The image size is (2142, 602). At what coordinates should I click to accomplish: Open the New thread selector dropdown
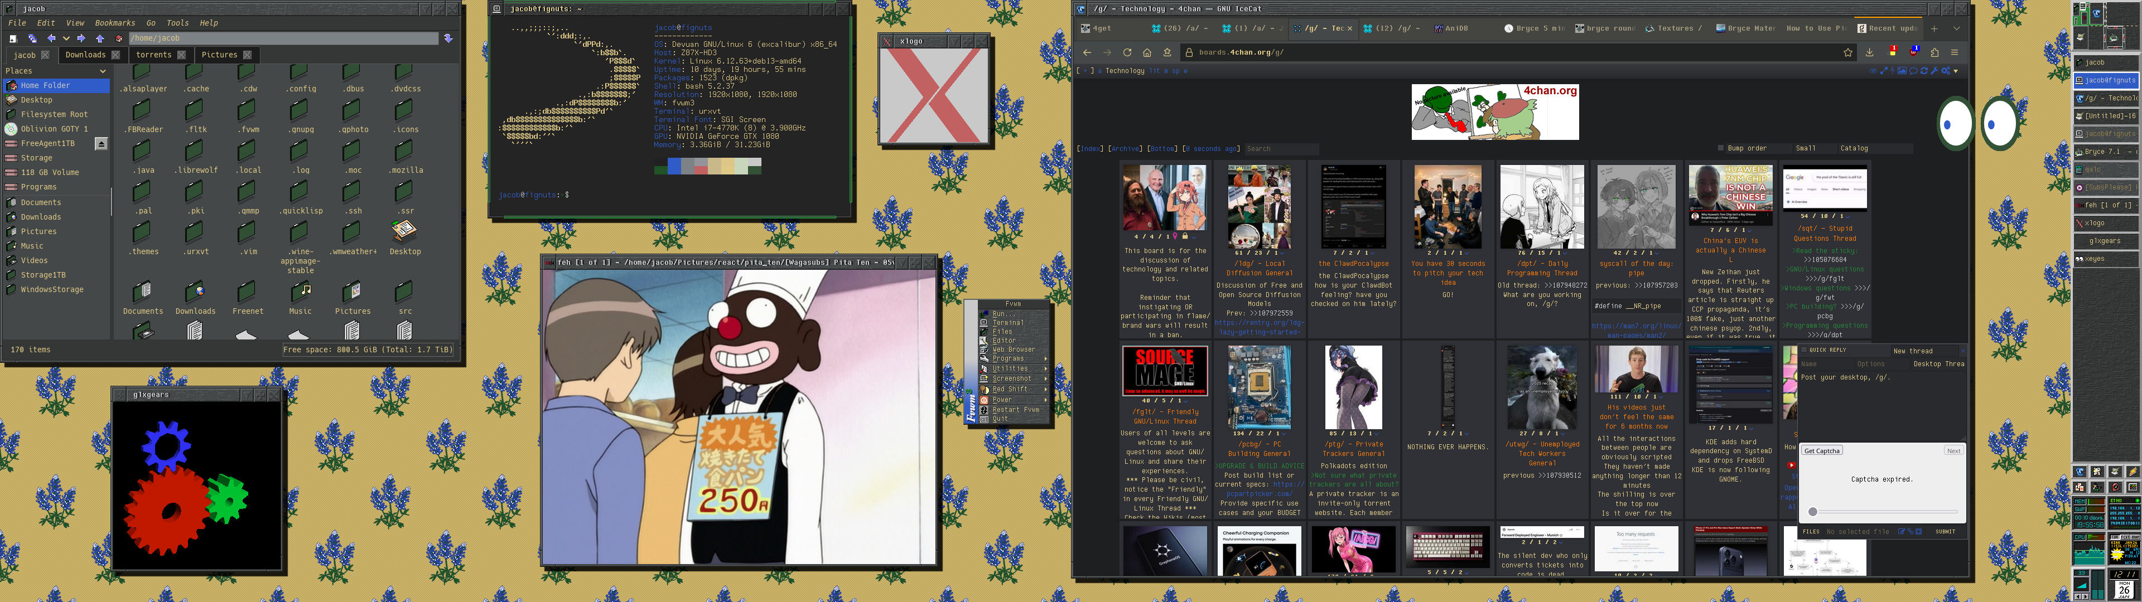[1925, 351]
